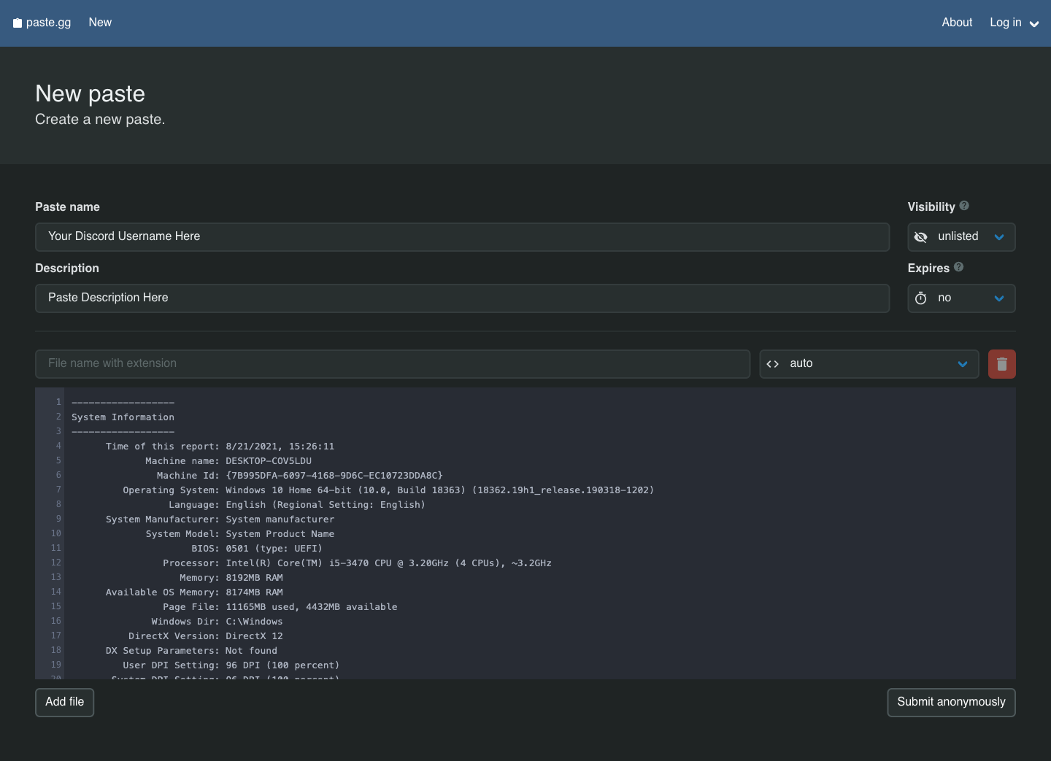
Task: Focus the Description input field
Action: 462,298
